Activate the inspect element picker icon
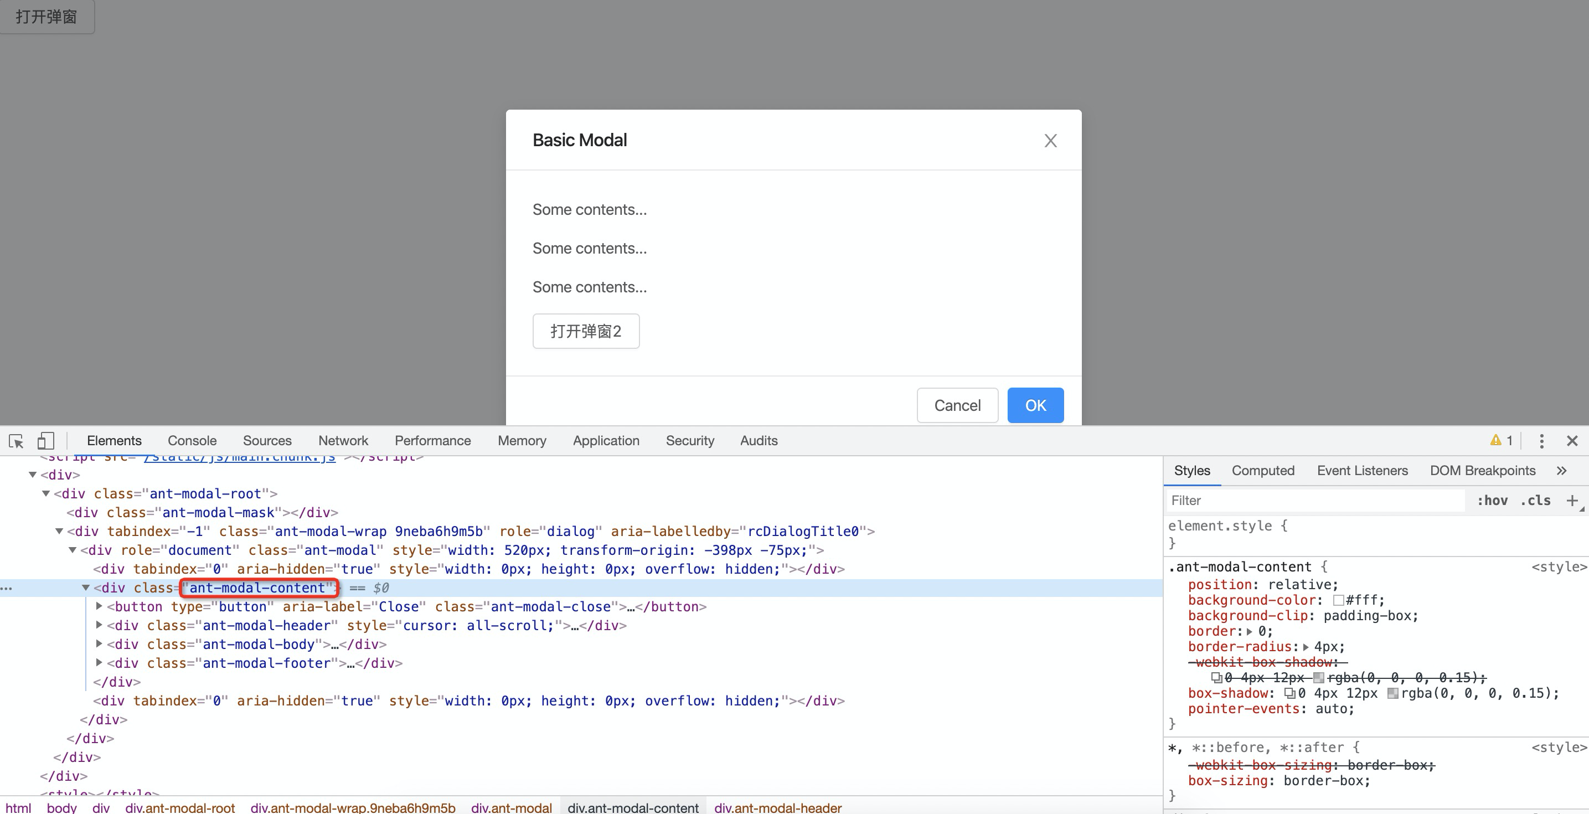Screen dimensions: 1589x814 [16, 441]
